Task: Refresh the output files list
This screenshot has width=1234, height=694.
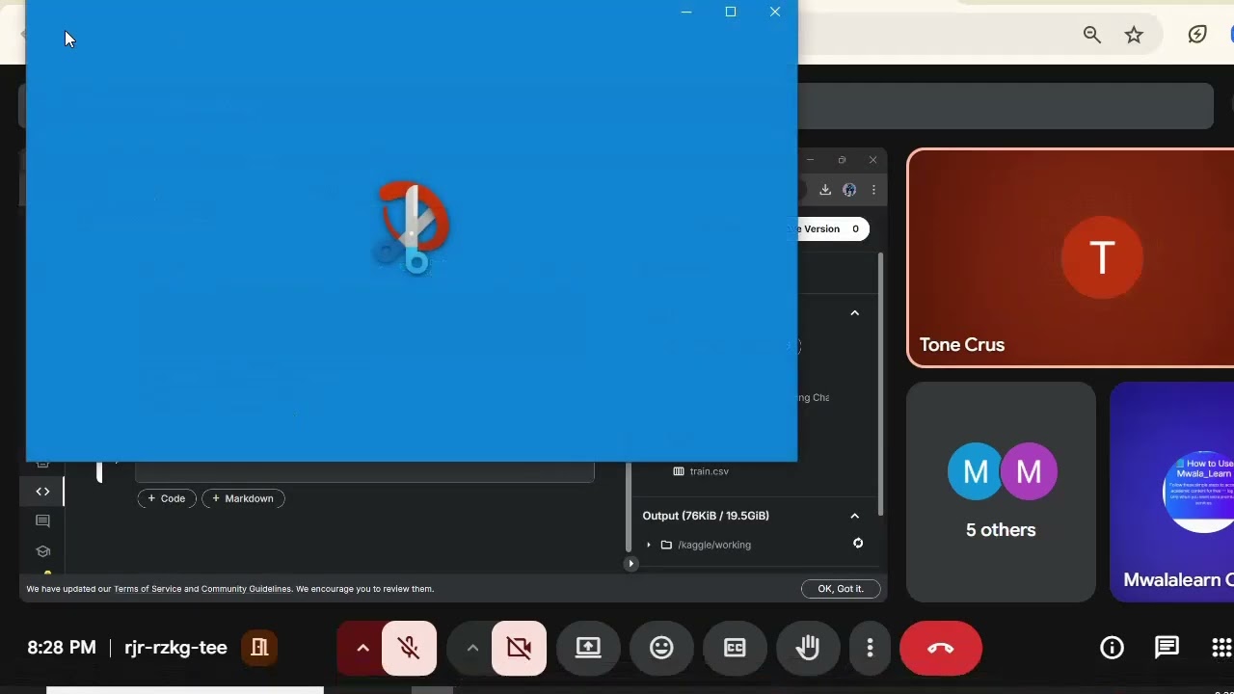Action: [x=858, y=544]
